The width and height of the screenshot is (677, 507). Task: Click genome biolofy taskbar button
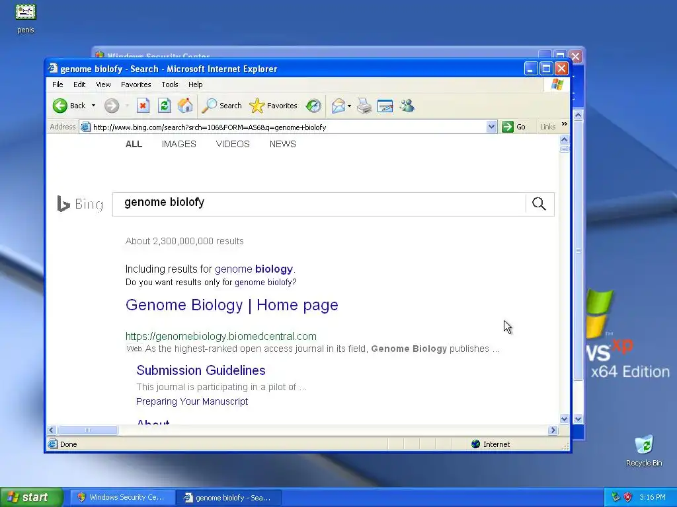point(229,498)
